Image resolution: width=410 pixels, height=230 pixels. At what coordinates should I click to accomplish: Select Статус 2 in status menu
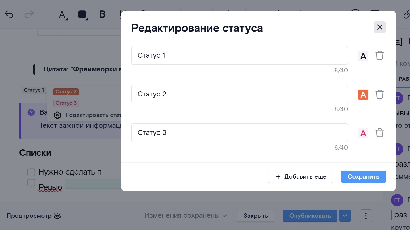point(66,91)
